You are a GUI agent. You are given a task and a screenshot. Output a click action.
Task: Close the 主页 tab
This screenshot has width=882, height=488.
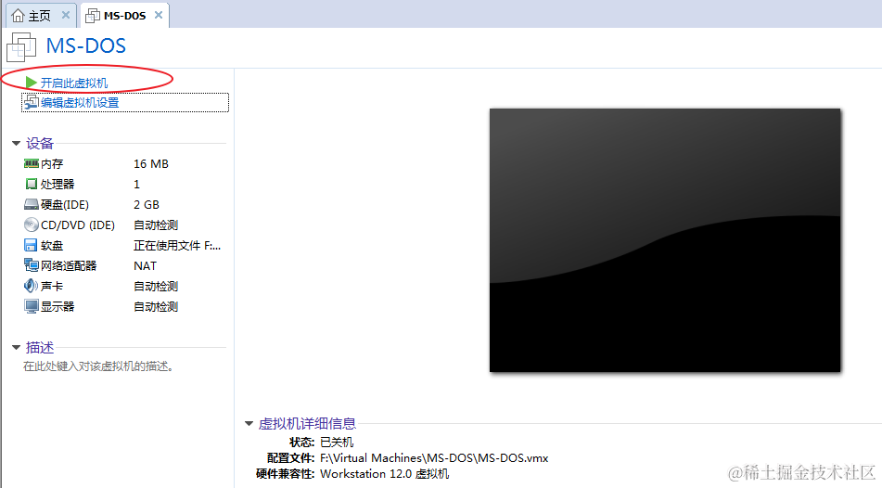[66, 15]
